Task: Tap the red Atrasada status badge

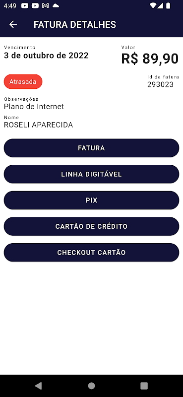Action: pyautogui.click(x=23, y=81)
